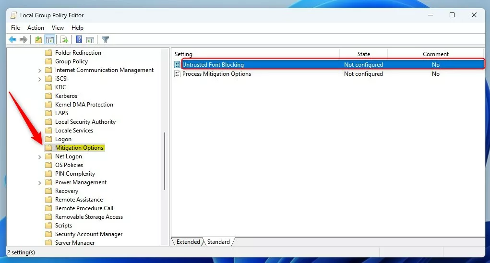The width and height of the screenshot is (490, 263).
Task: Toggle the Show/Hide Console Tree icon
Action: (50, 40)
